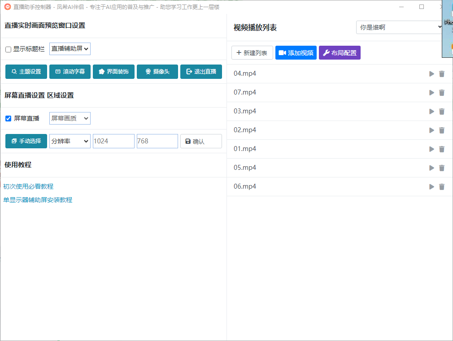453x341 pixels.
Task: Play the 03.mp4 video
Action: click(x=431, y=112)
